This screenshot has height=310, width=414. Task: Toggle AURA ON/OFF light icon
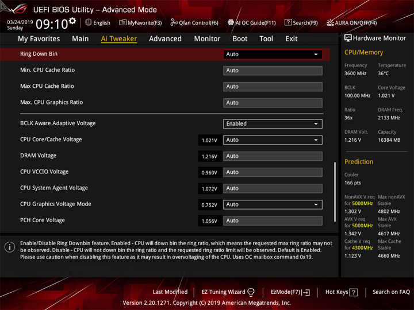pyautogui.click(x=330, y=22)
